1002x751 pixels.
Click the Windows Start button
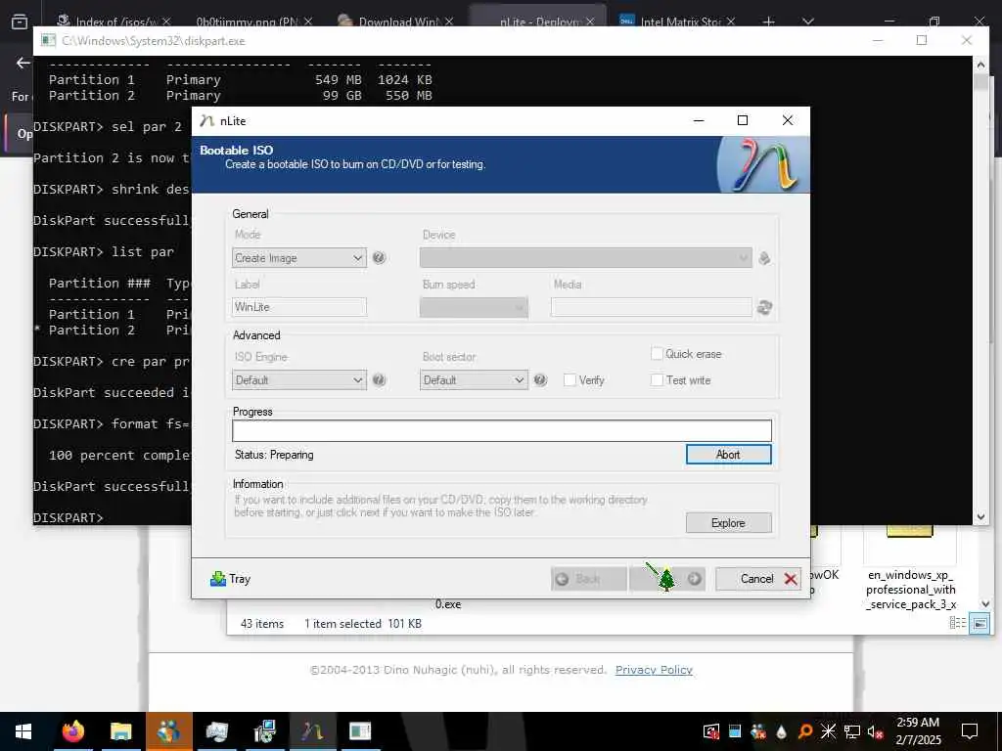(x=23, y=731)
